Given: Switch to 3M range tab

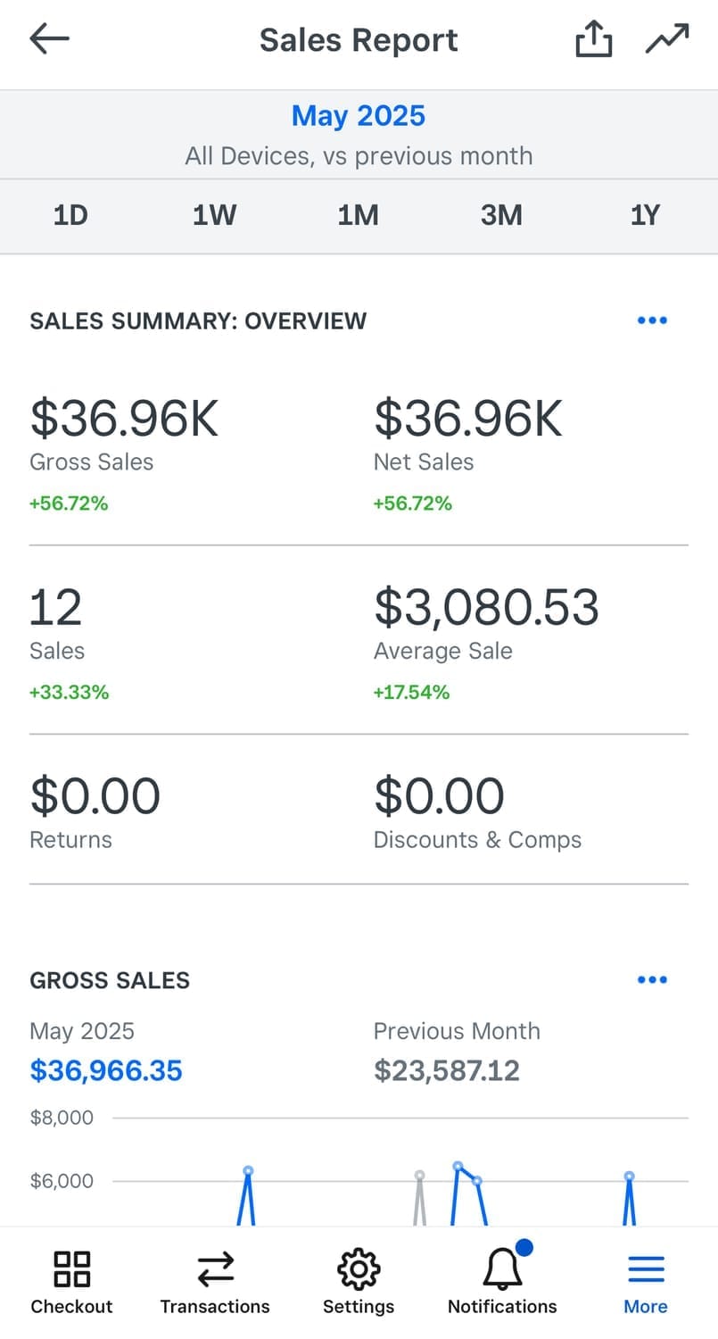Looking at the screenshot, I should [x=501, y=215].
